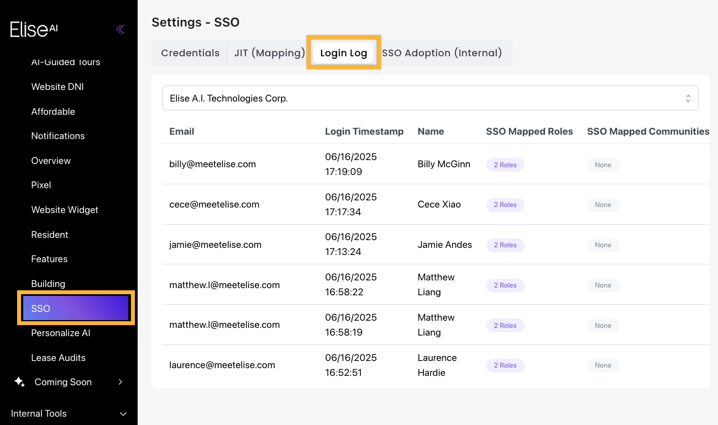Open Personalize AI settings

pos(61,333)
